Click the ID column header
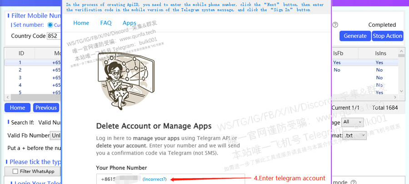Image resolution: width=409 pixels, height=184 pixels. 21,53
